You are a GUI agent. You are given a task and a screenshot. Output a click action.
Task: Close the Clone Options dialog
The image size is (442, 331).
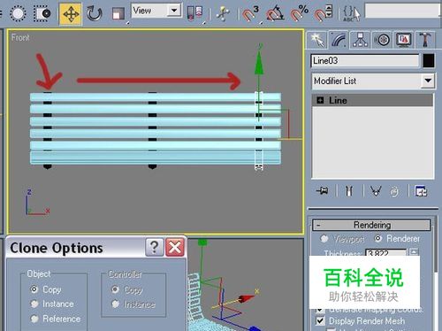[175, 247]
